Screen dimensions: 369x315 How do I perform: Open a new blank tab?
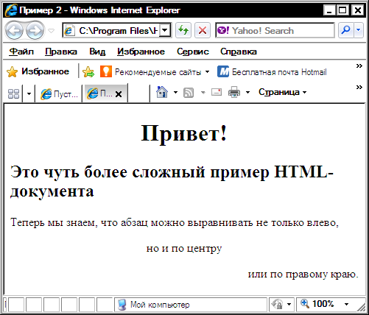point(138,93)
